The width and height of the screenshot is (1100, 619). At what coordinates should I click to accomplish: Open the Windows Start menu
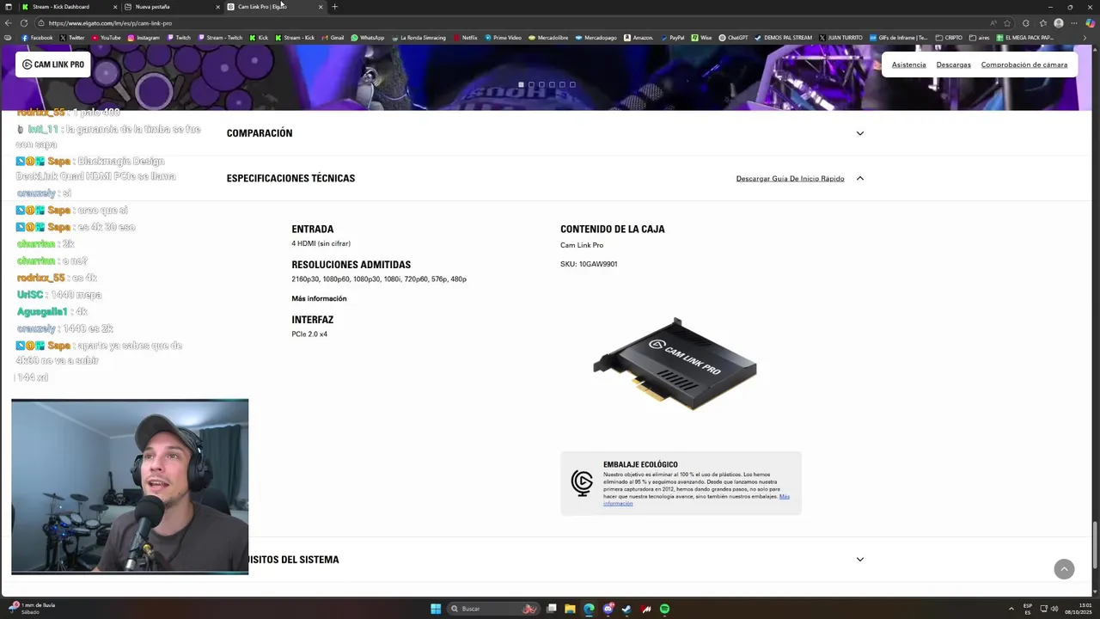tap(436, 609)
